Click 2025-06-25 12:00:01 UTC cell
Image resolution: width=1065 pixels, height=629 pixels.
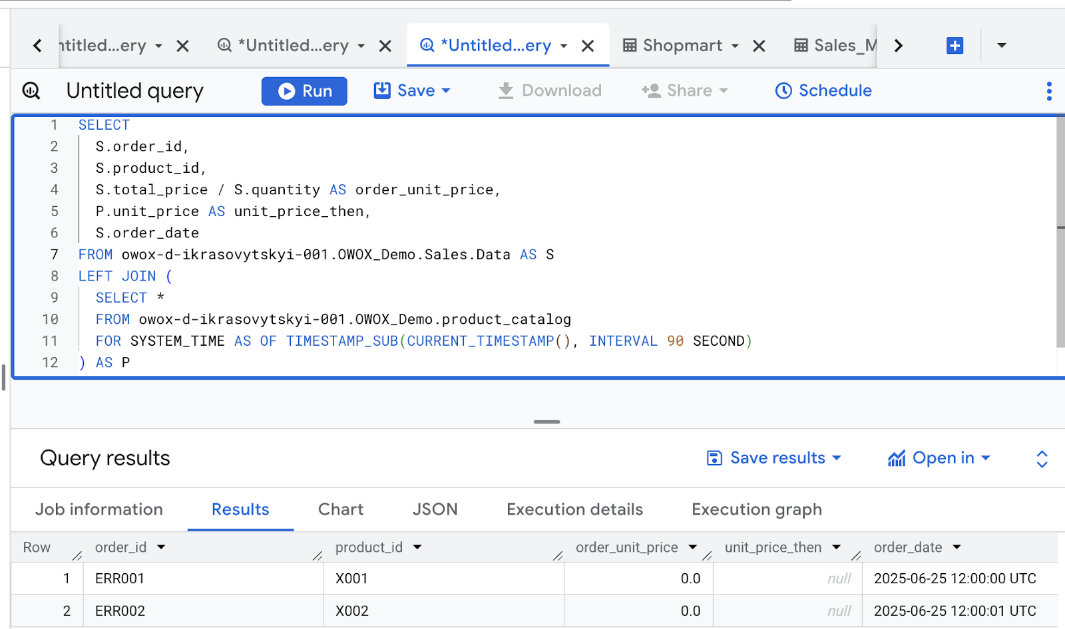(x=960, y=611)
